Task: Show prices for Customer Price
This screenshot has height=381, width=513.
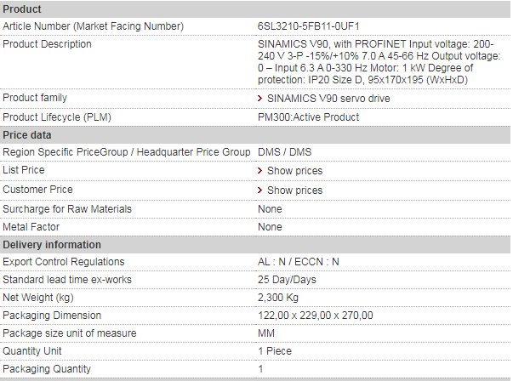Action: pos(294,190)
